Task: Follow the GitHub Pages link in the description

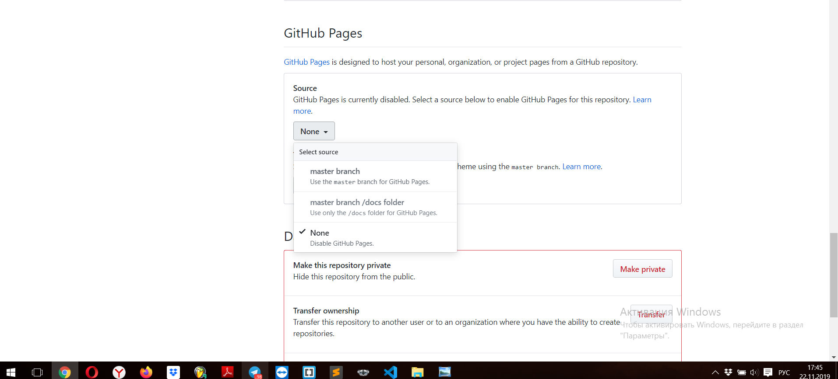Action: click(x=306, y=62)
